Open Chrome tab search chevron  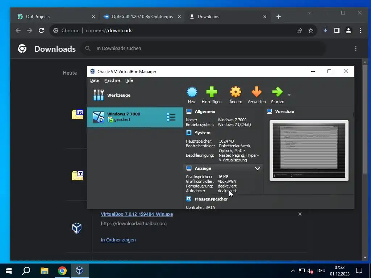coord(310,13)
